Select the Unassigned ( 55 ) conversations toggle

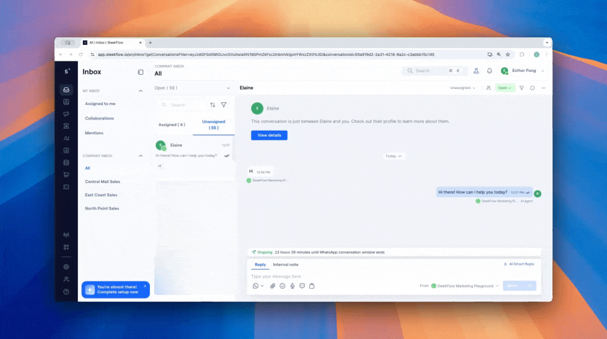coord(213,125)
